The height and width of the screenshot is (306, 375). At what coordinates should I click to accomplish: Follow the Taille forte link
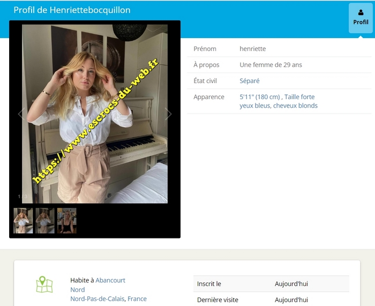pos(299,97)
